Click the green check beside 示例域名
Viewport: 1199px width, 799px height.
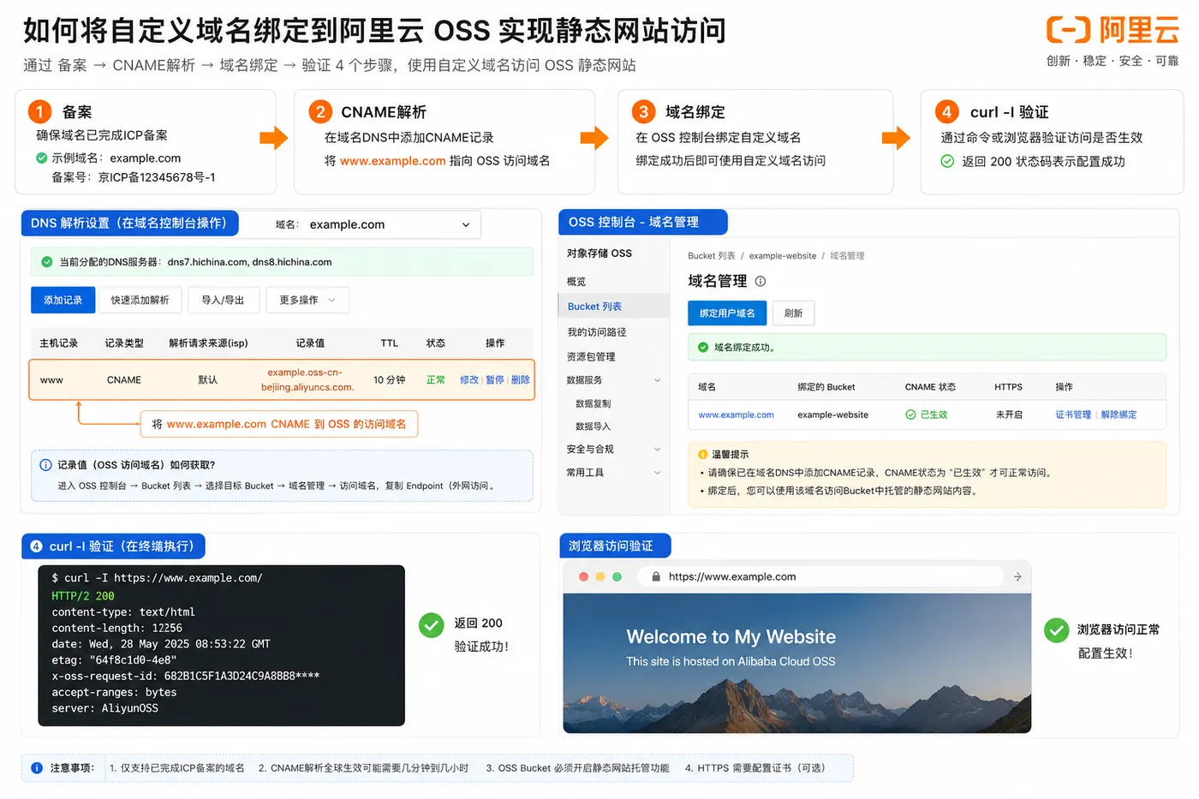click(41, 158)
